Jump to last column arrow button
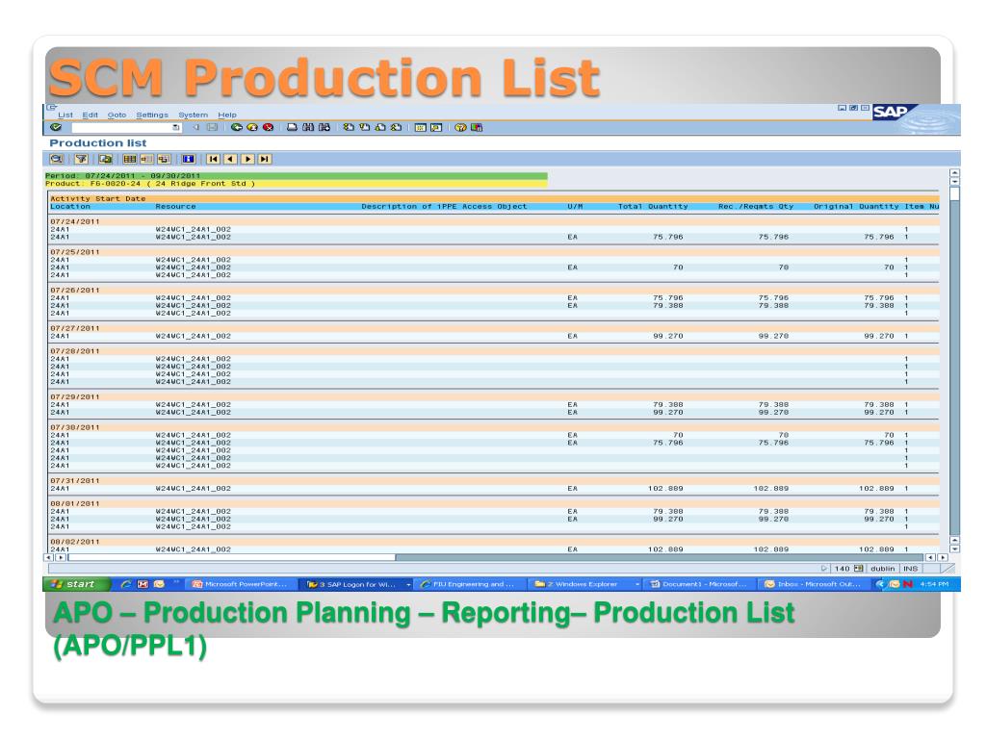 [265, 159]
